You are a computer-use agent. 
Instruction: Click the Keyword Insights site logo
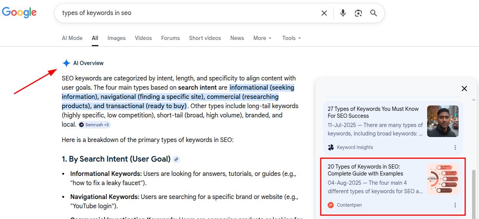tap(331, 147)
